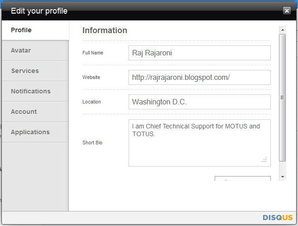This screenshot has height=226, width=298.
Task: Open the Applications tab
Action: click(35, 132)
